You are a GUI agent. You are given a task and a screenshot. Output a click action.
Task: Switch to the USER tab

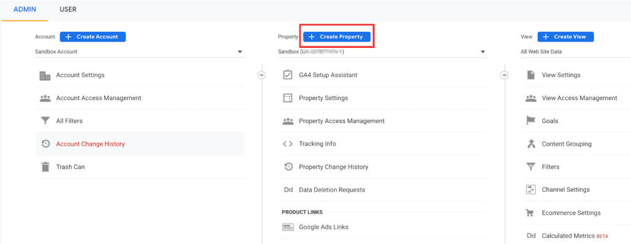[x=68, y=9]
